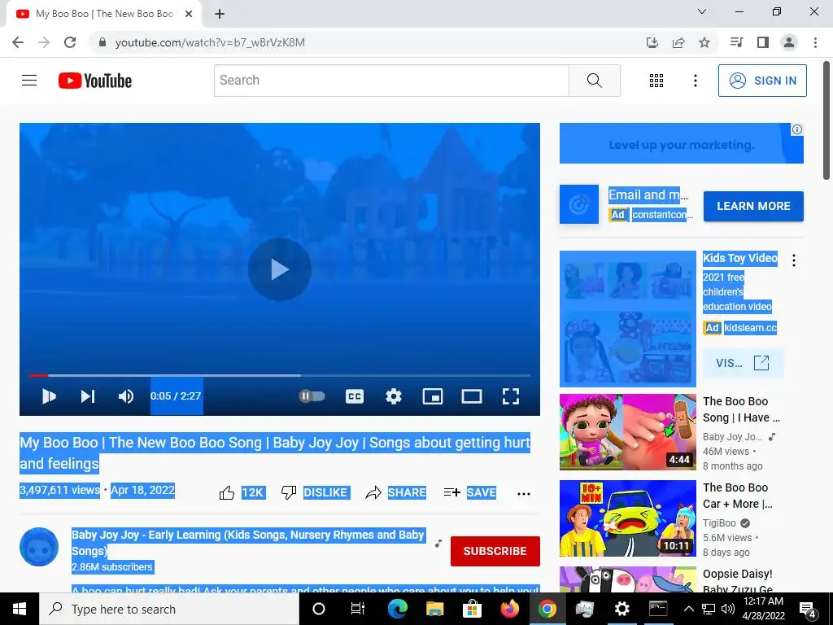This screenshot has height=625, width=833.
Task: Open Baby Joy Joy channel avatar
Action: pyautogui.click(x=39, y=547)
